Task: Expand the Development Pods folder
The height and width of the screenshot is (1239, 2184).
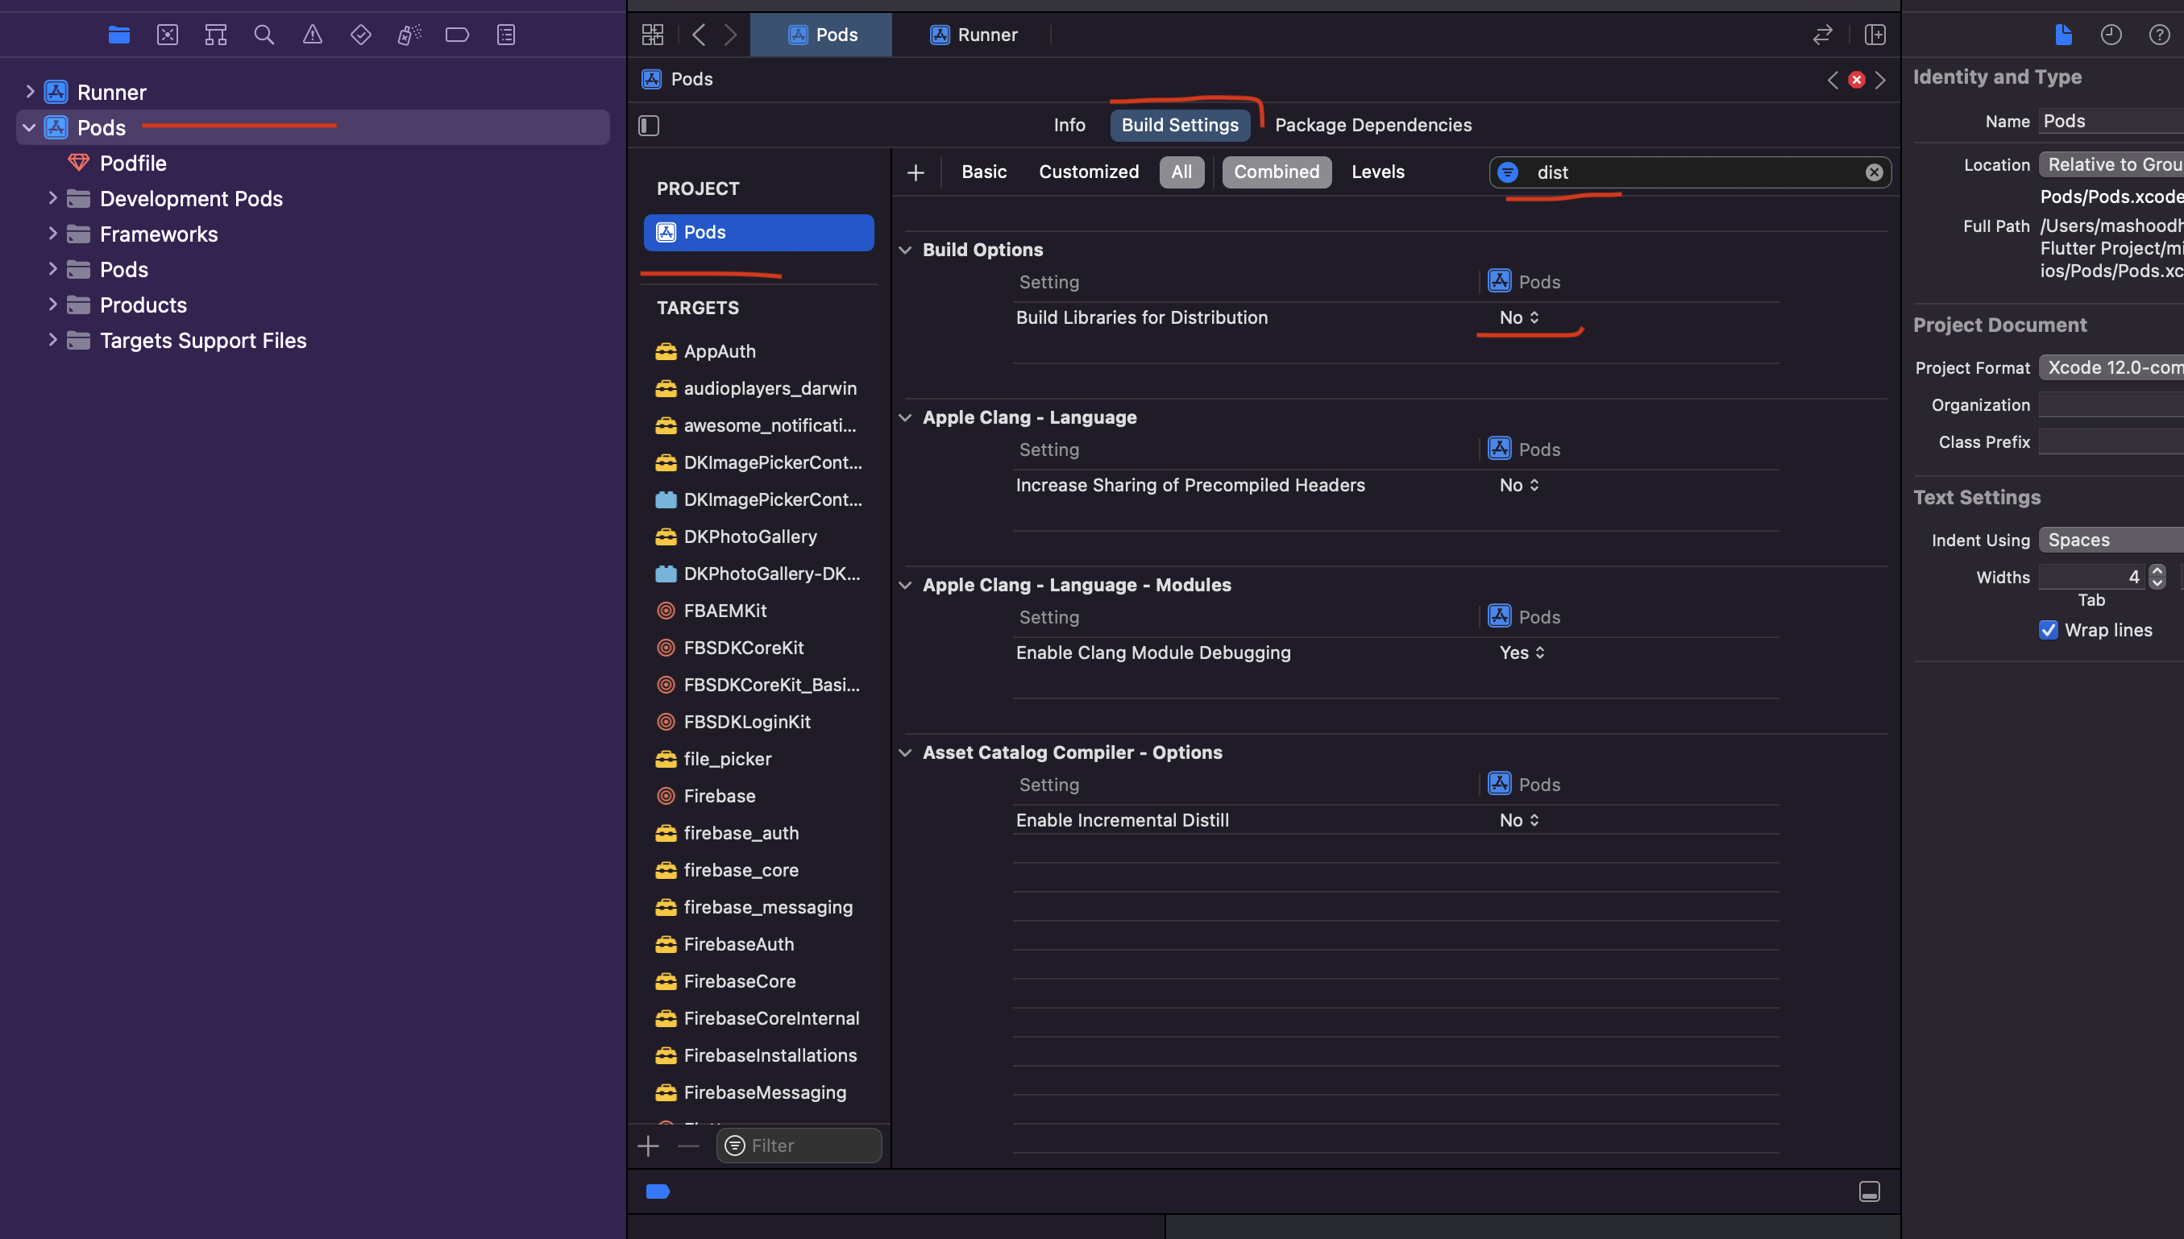Action: [x=52, y=198]
